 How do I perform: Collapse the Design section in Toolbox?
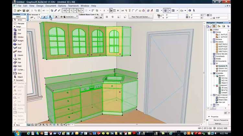[x=14, y=27]
